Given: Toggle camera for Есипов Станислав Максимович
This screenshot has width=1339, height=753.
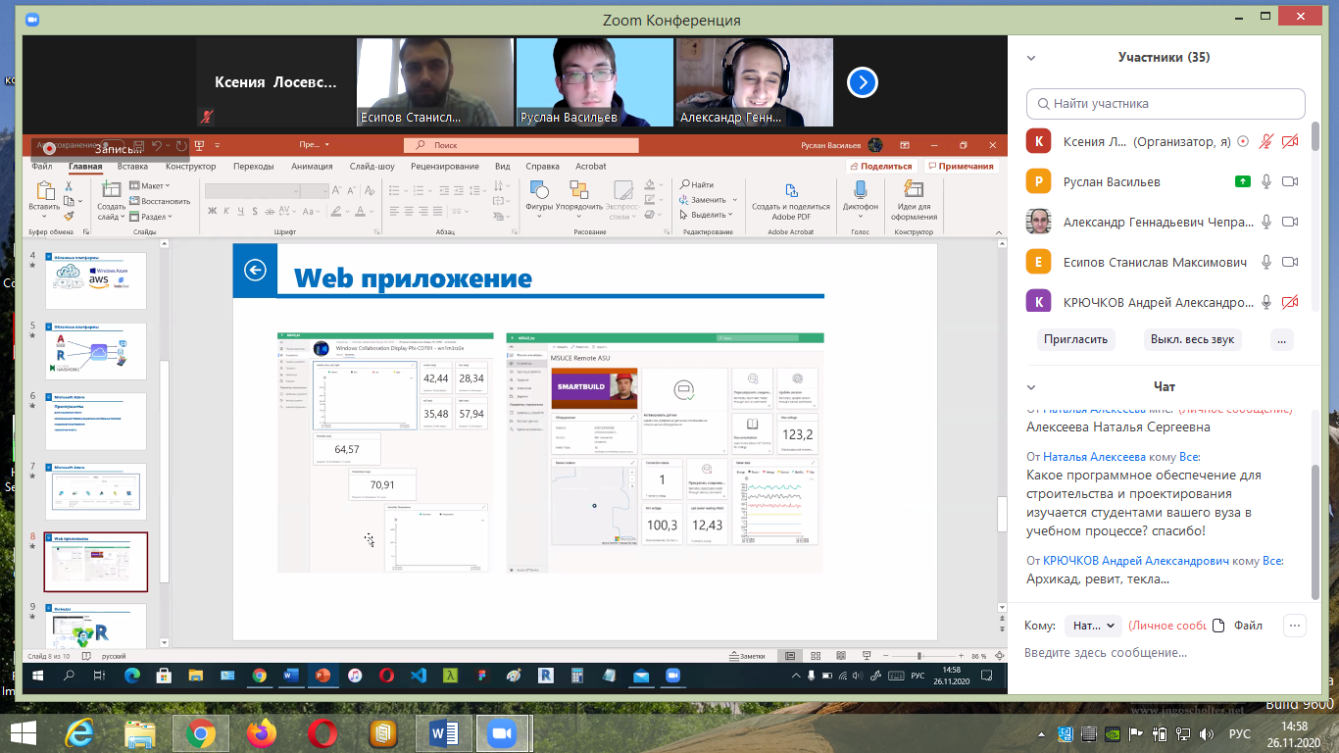Looking at the screenshot, I should click(x=1290, y=262).
